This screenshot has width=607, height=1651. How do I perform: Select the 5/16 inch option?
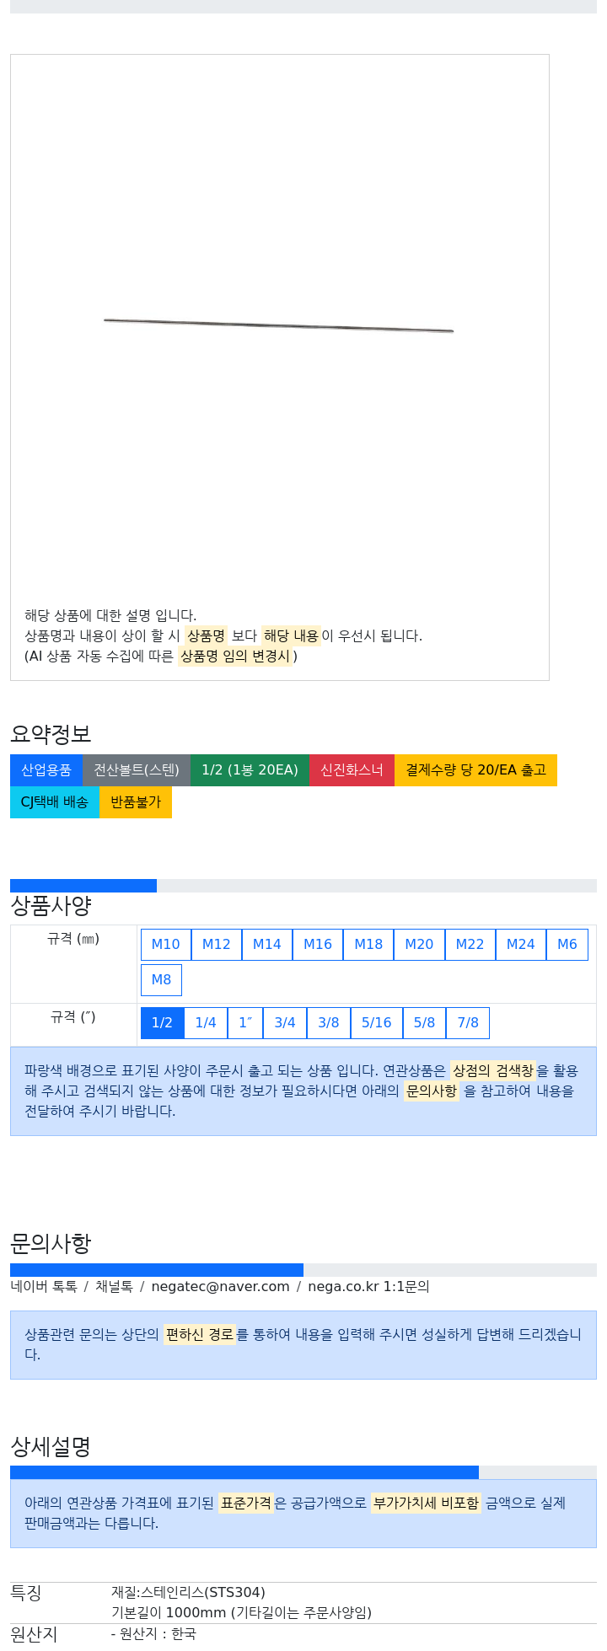pos(377,1023)
